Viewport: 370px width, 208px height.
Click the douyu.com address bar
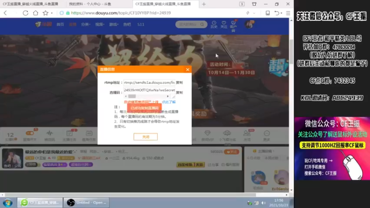(121, 13)
